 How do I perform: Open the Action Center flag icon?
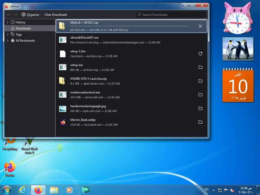pos(226,190)
